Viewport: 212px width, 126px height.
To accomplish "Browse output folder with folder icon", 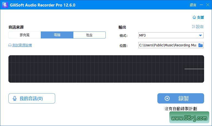I will pyautogui.click(x=201, y=45).
